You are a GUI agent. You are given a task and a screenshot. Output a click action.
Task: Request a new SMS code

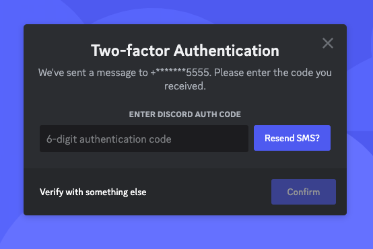(x=292, y=138)
